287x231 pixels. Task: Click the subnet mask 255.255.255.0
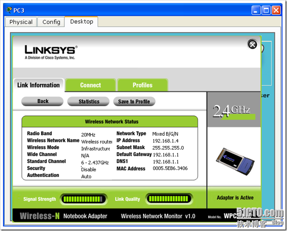168,148
